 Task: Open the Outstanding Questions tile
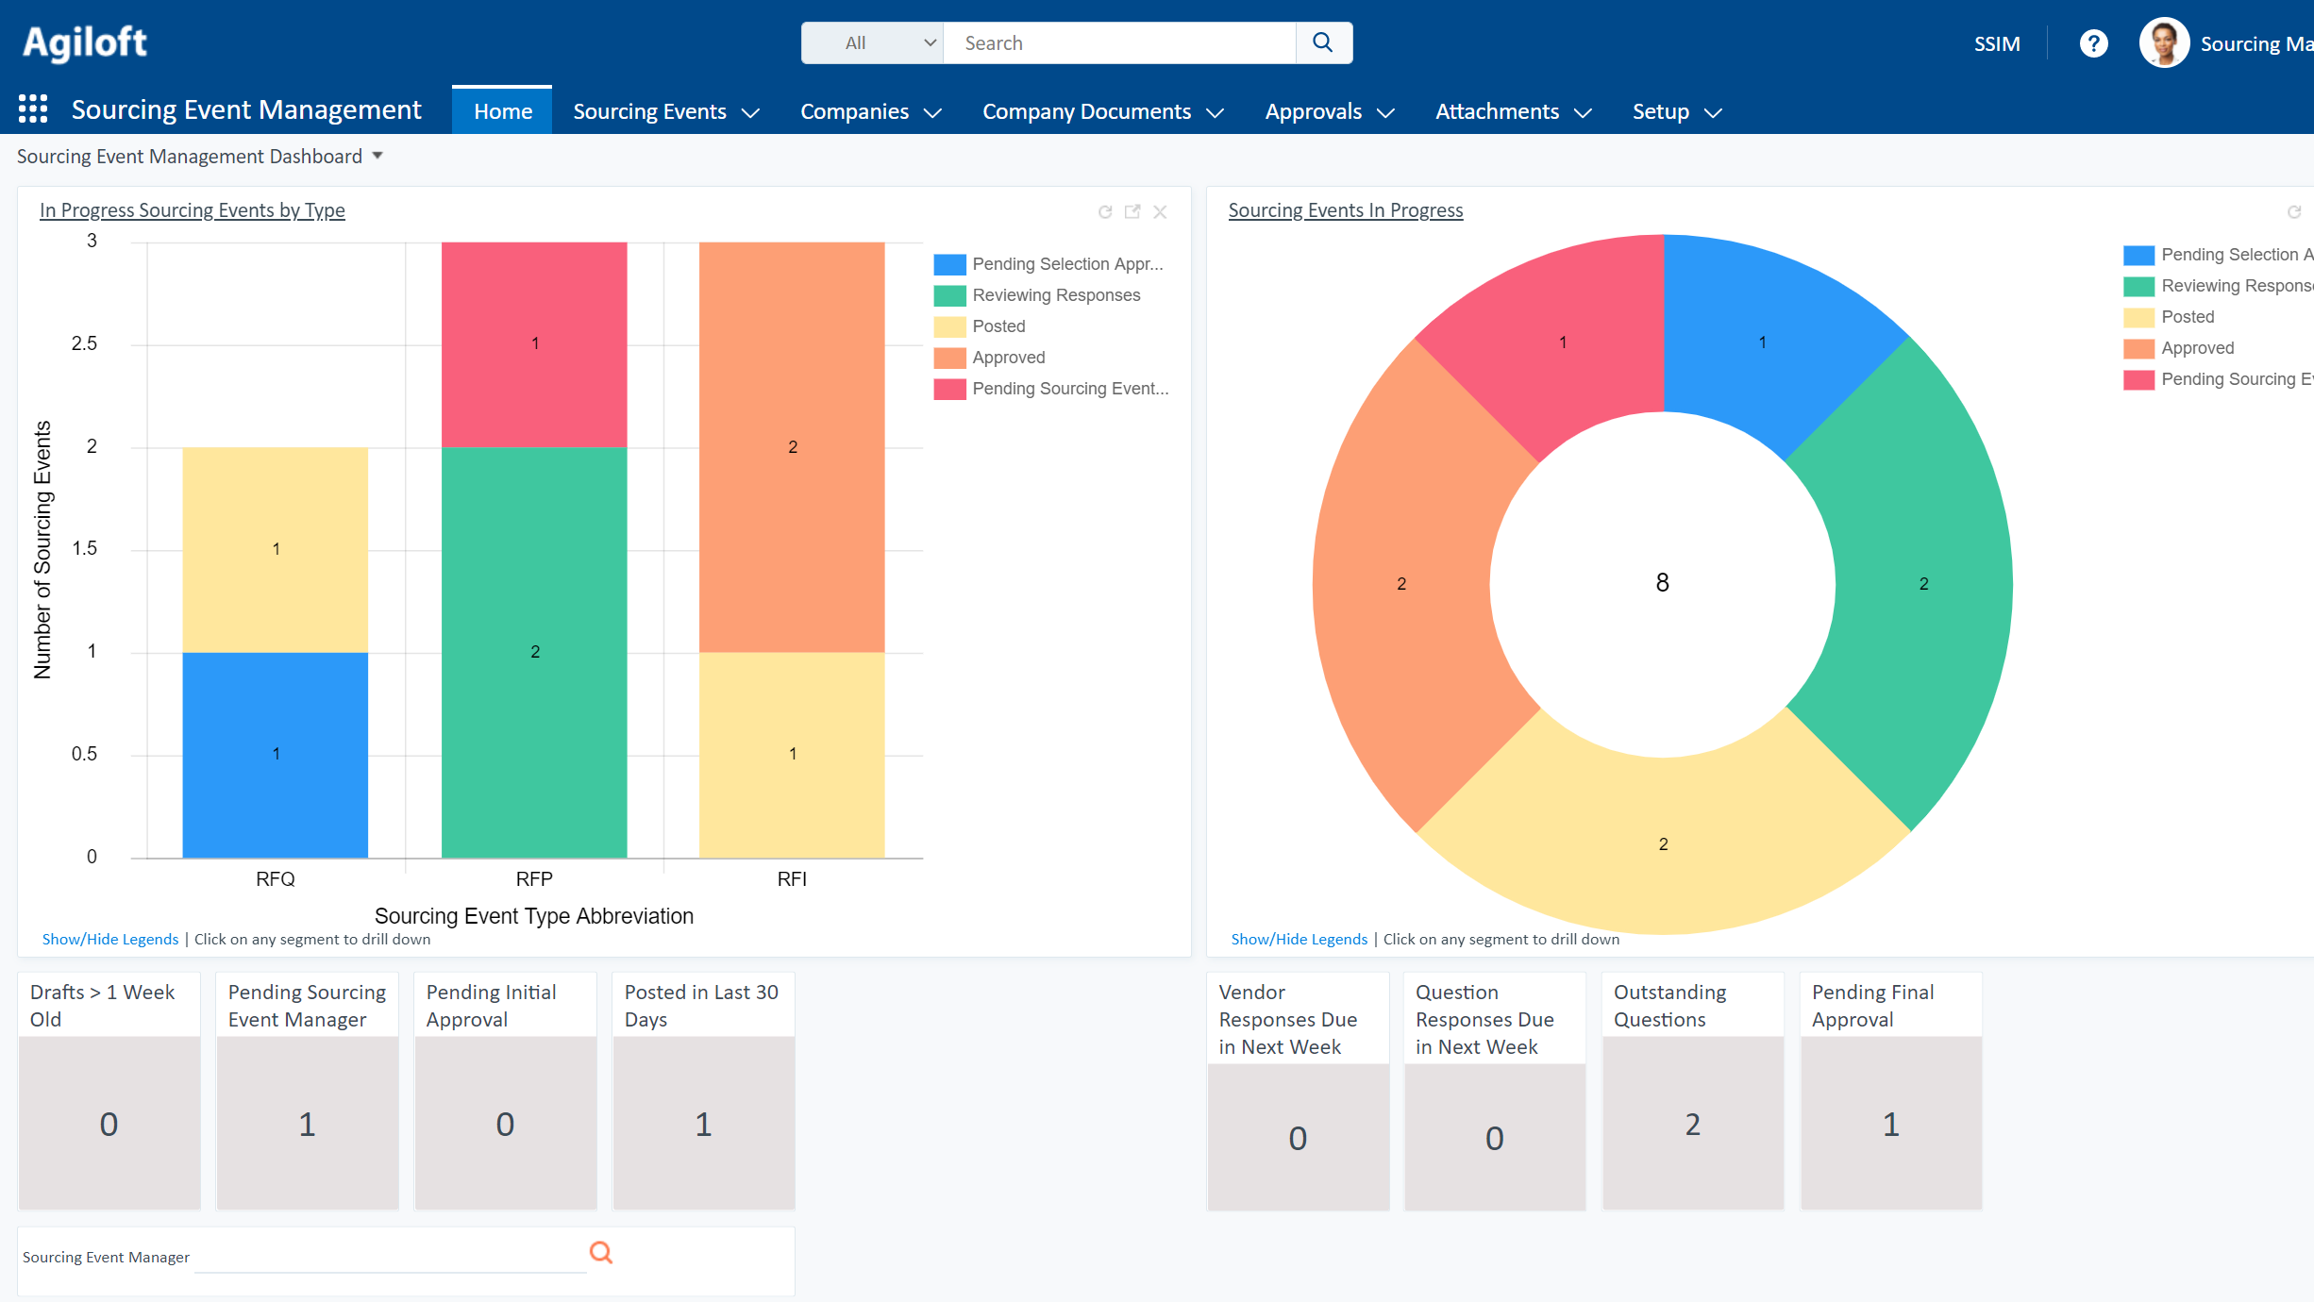coord(1693,1092)
